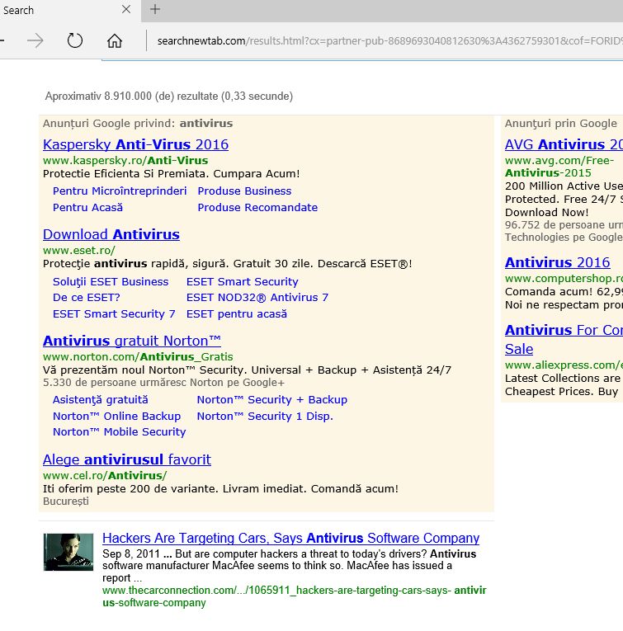This screenshot has height=631, width=623.
Task: Reload the page with Refresh icon
Action: pyautogui.click(x=75, y=40)
